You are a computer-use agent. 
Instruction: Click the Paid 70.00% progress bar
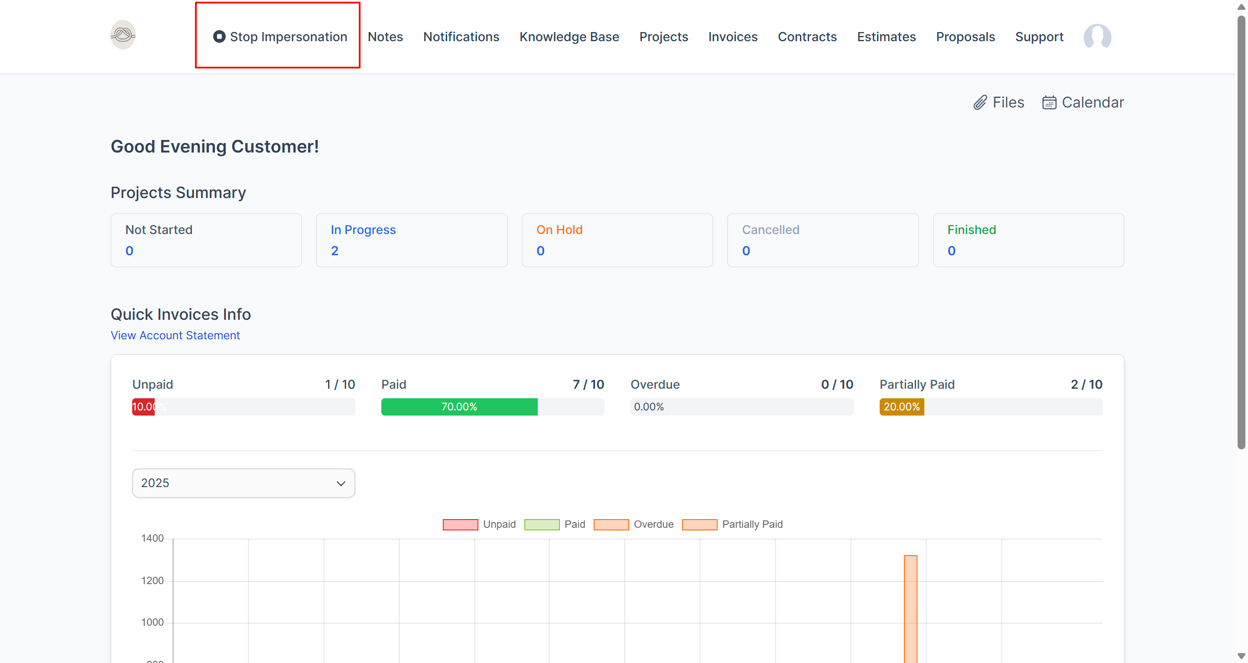[x=459, y=406]
